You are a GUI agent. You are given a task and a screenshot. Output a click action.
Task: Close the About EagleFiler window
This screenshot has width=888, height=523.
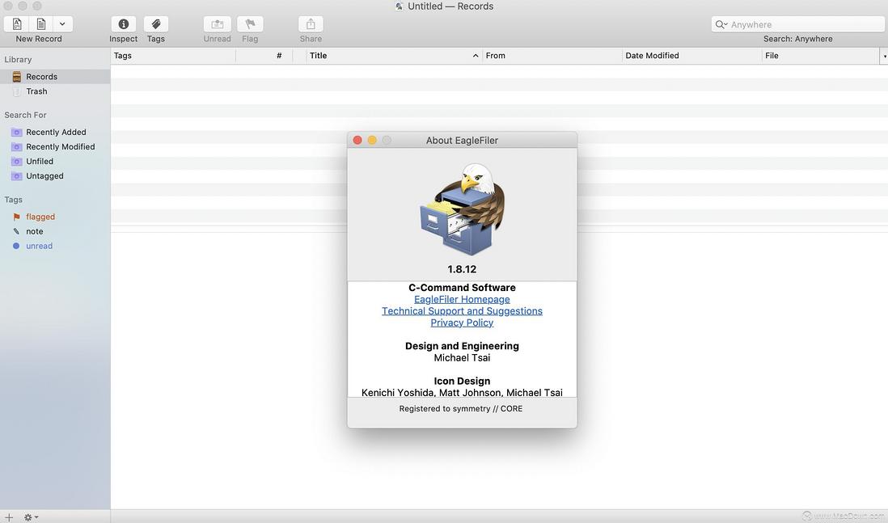(x=357, y=140)
